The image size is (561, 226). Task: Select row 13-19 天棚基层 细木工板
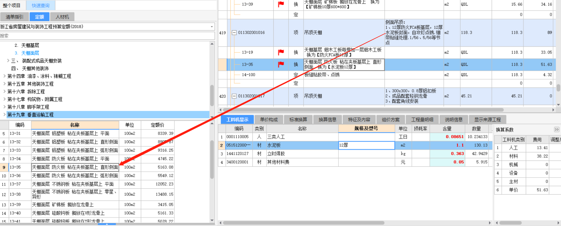(387, 52)
